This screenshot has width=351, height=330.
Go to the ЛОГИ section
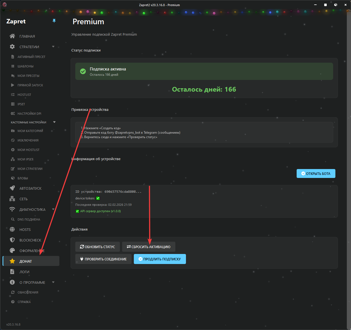tap(31, 272)
